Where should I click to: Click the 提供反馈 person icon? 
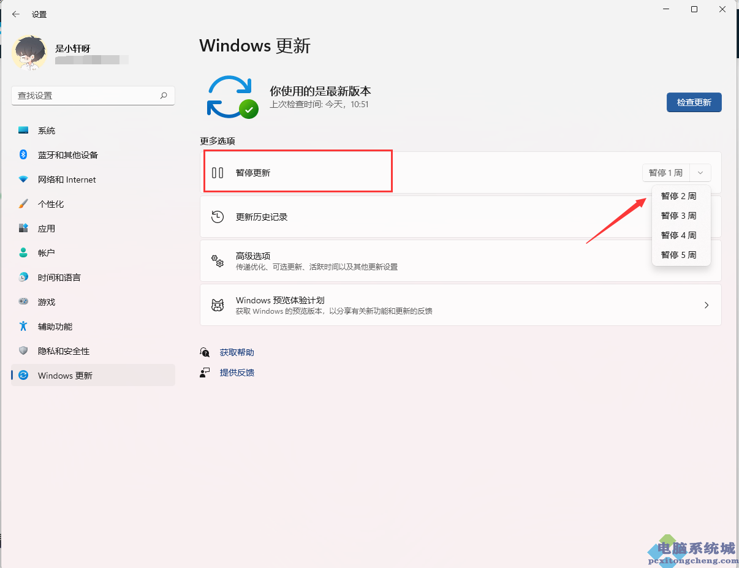205,373
